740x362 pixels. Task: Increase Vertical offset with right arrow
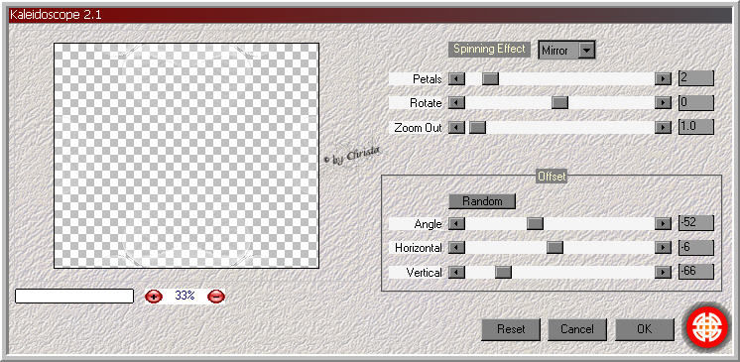pyautogui.click(x=663, y=272)
